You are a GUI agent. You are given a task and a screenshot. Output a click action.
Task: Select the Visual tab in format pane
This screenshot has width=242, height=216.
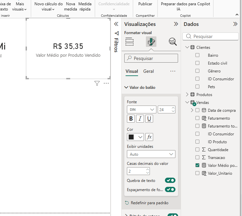(132, 71)
